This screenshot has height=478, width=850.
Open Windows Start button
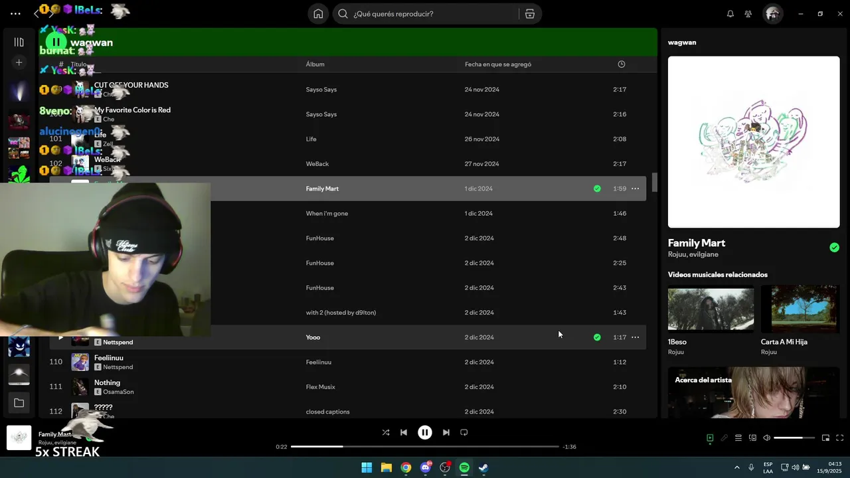point(367,467)
